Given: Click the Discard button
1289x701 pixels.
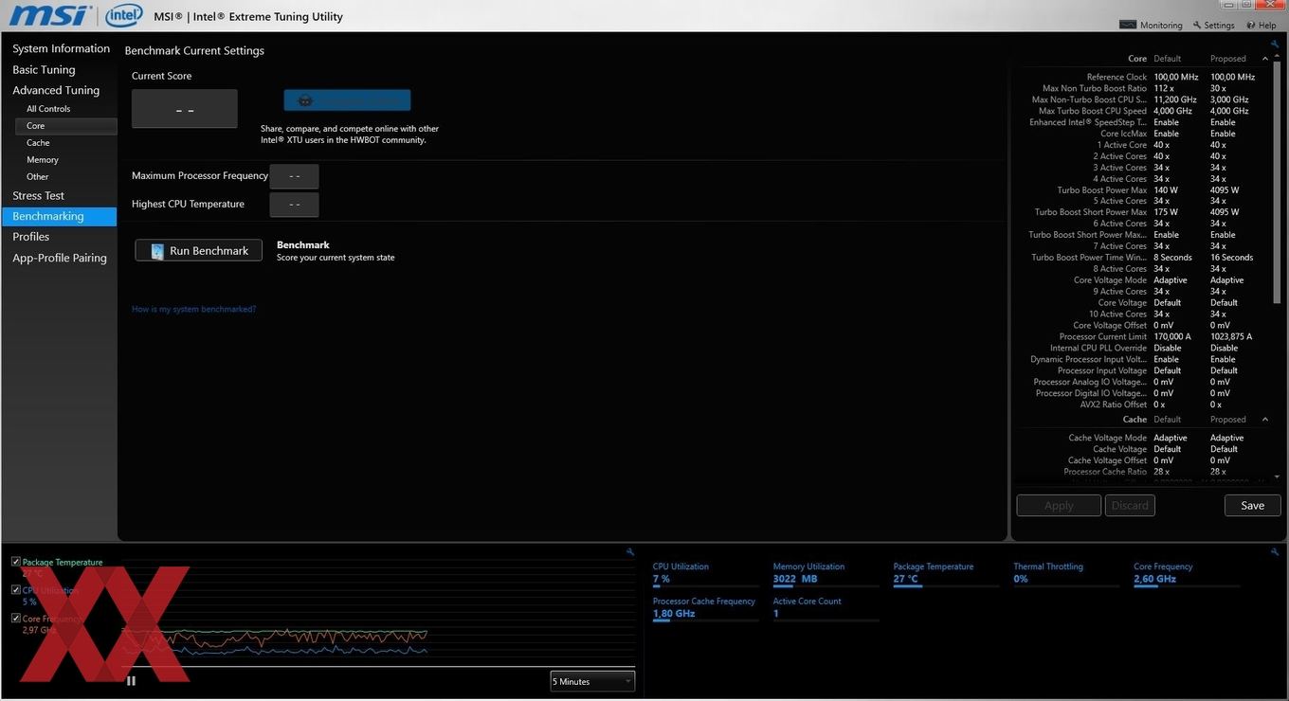Looking at the screenshot, I should click(1130, 505).
